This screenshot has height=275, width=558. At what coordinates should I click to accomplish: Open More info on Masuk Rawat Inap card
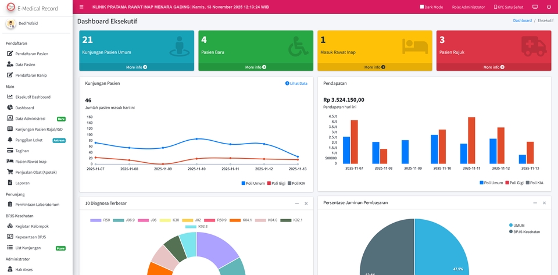coord(375,67)
